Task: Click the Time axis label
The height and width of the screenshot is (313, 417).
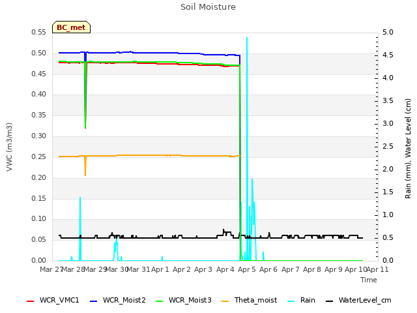Action: [369, 280]
